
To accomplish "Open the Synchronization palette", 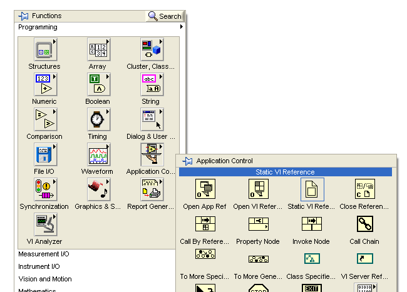I will tap(46, 189).
